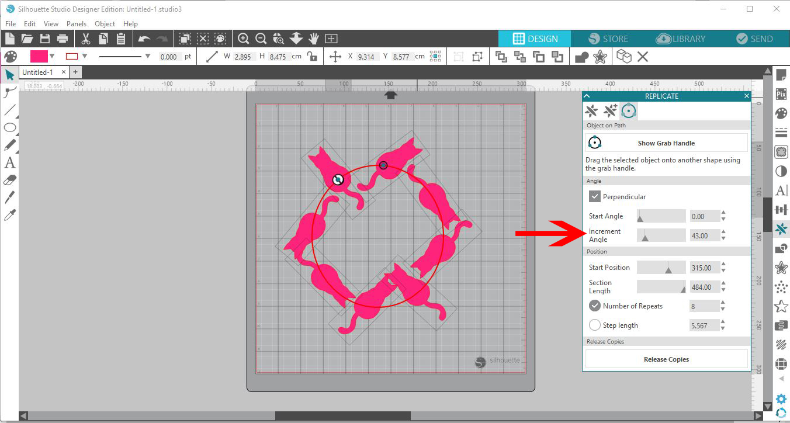
Task: Undo the last action
Action: tap(144, 39)
